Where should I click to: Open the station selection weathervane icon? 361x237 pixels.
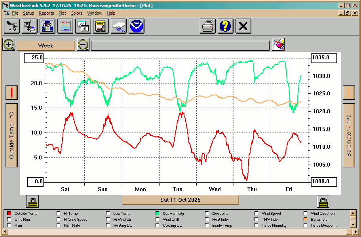click(12, 27)
